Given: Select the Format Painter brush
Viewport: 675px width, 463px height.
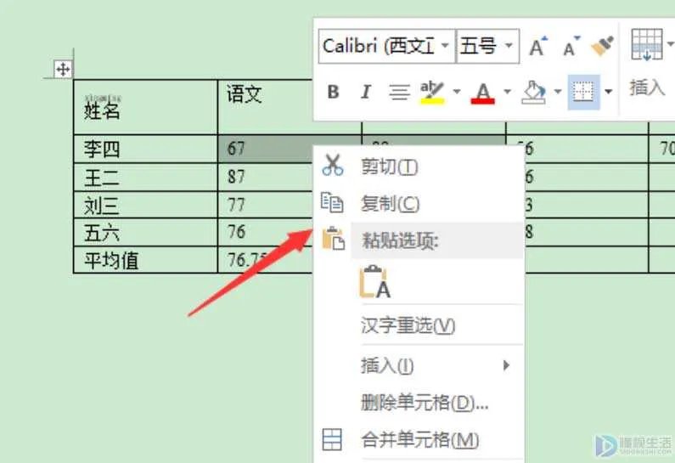Looking at the screenshot, I should [x=602, y=46].
